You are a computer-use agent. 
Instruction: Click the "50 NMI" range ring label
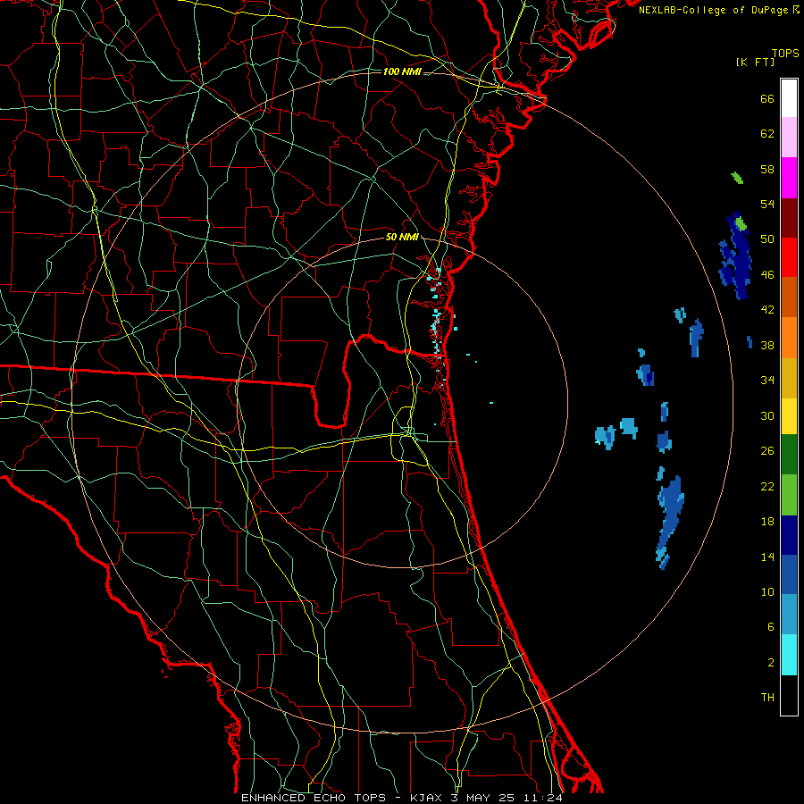tap(402, 237)
